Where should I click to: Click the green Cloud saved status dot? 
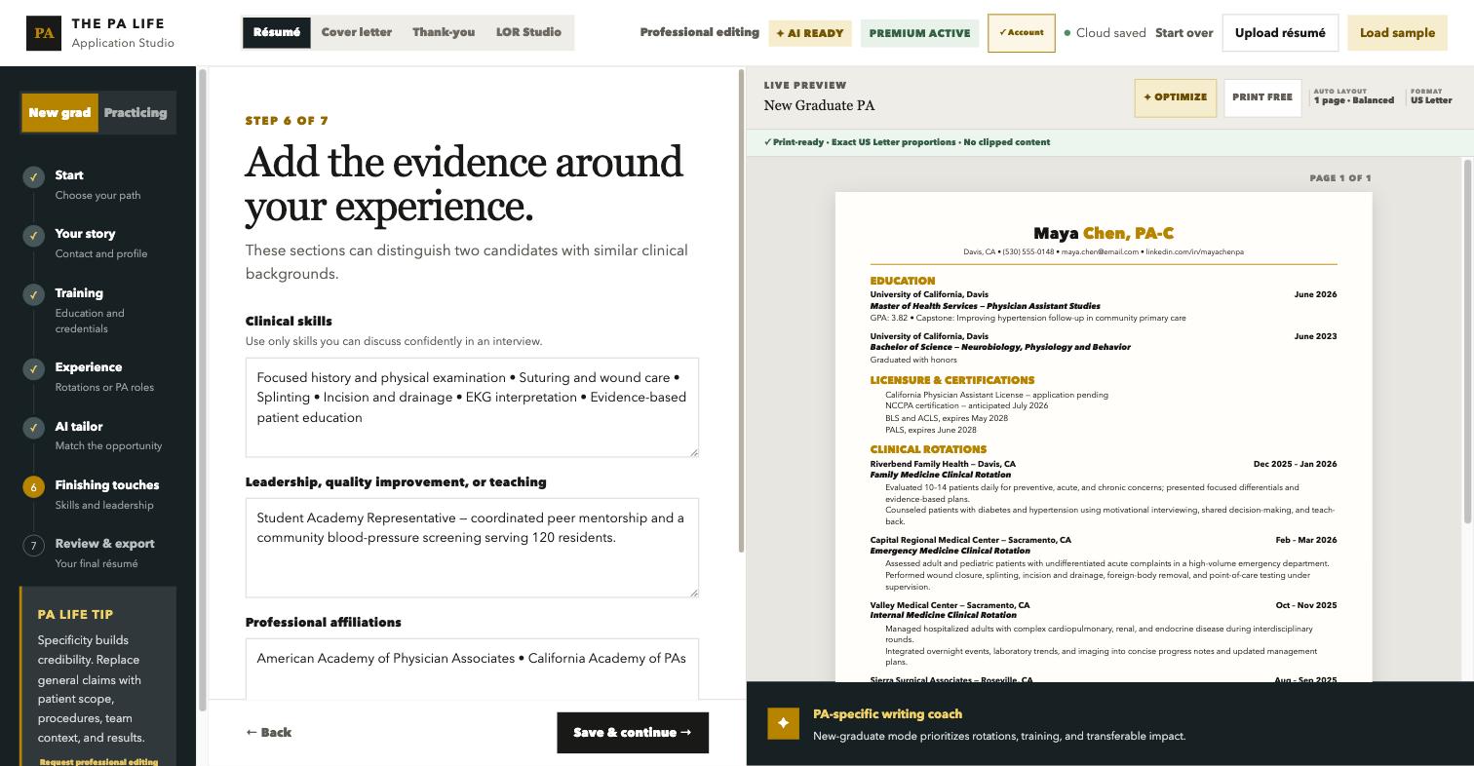1067,33
